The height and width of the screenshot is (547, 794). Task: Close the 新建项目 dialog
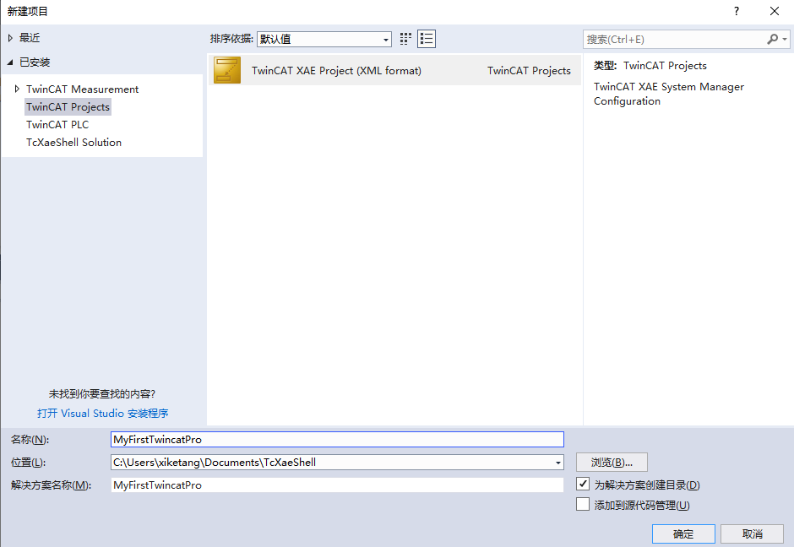pyautogui.click(x=775, y=11)
